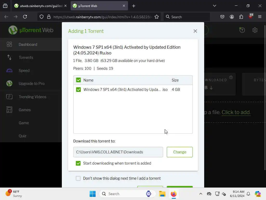Reload the current page

click(25, 17)
